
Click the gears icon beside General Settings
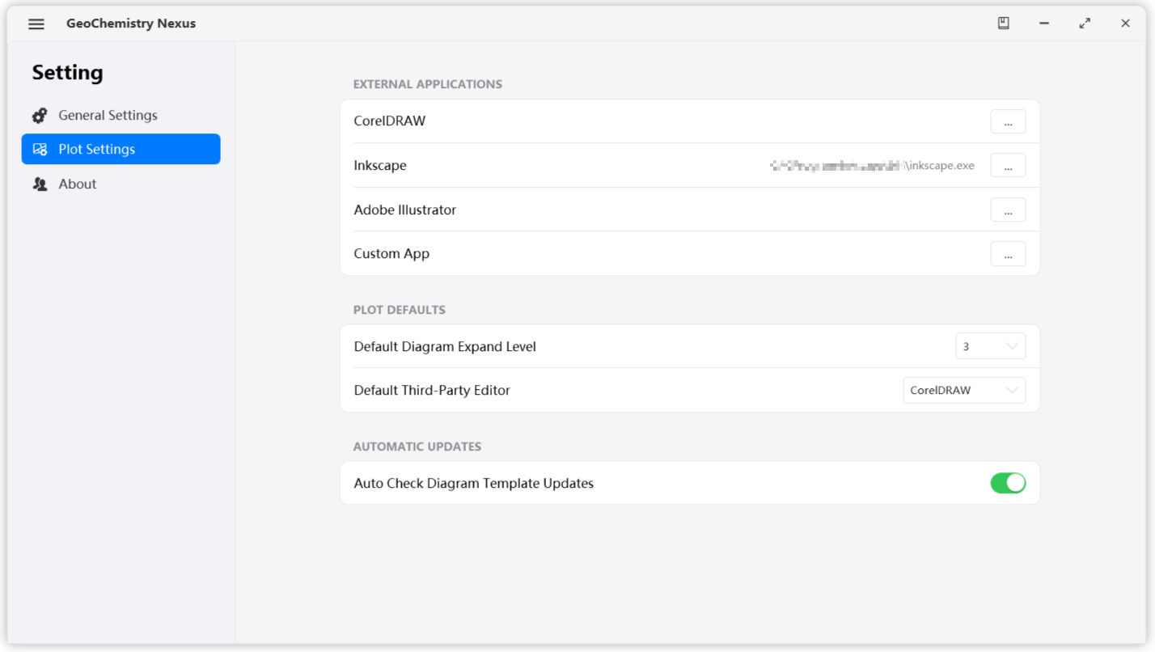[x=39, y=115]
